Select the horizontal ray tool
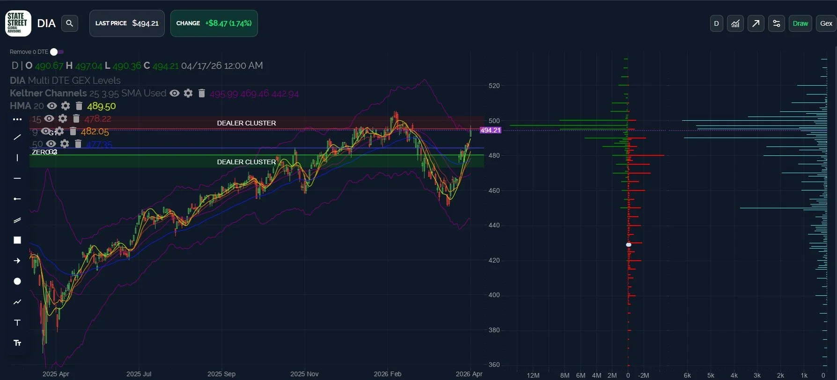Viewport: 837px width, 380px height. tap(17, 199)
